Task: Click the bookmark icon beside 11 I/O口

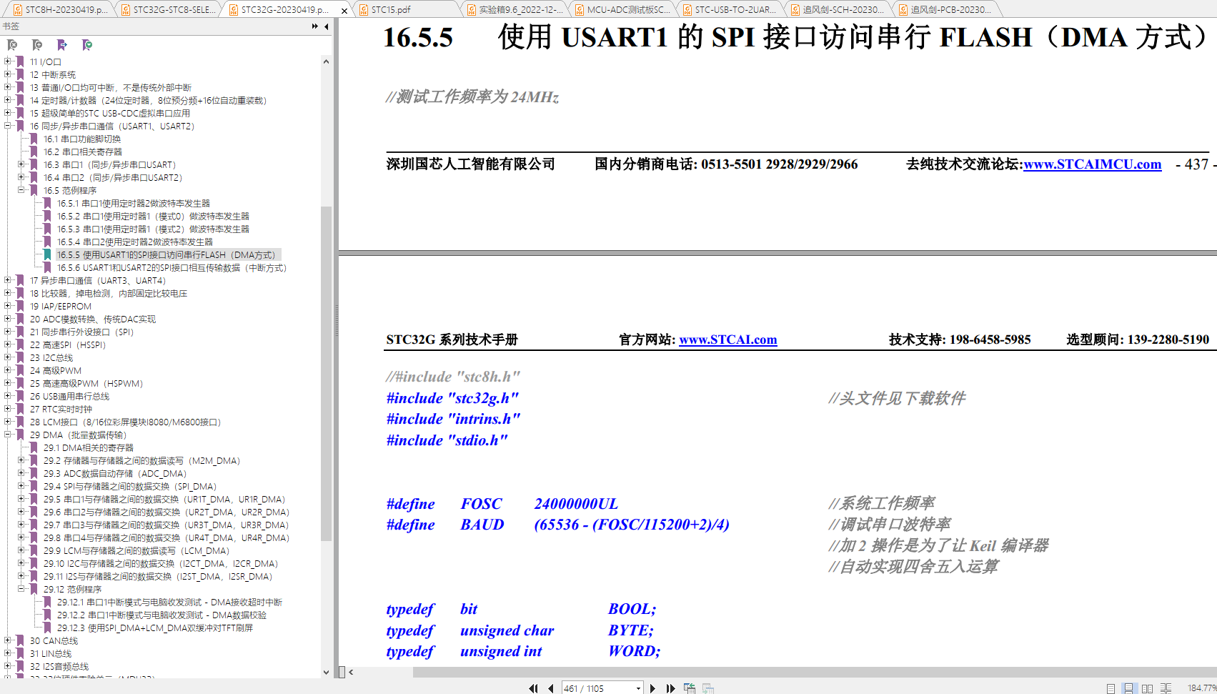Action: point(20,62)
